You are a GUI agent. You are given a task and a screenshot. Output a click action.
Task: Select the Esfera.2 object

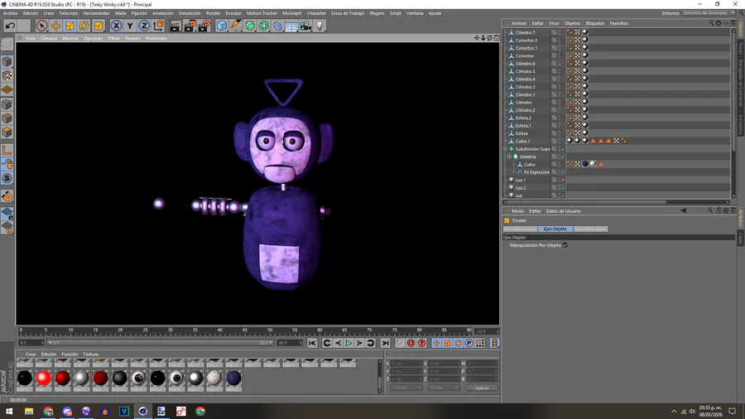point(523,118)
